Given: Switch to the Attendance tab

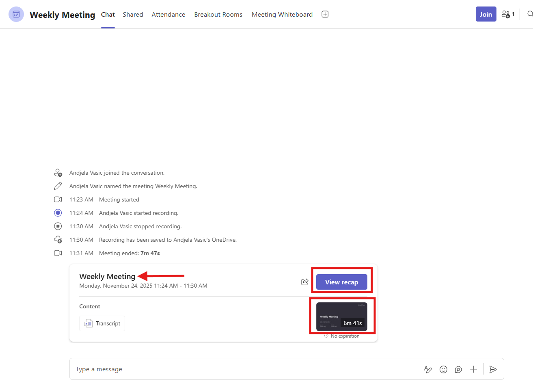Looking at the screenshot, I should tap(168, 14).
